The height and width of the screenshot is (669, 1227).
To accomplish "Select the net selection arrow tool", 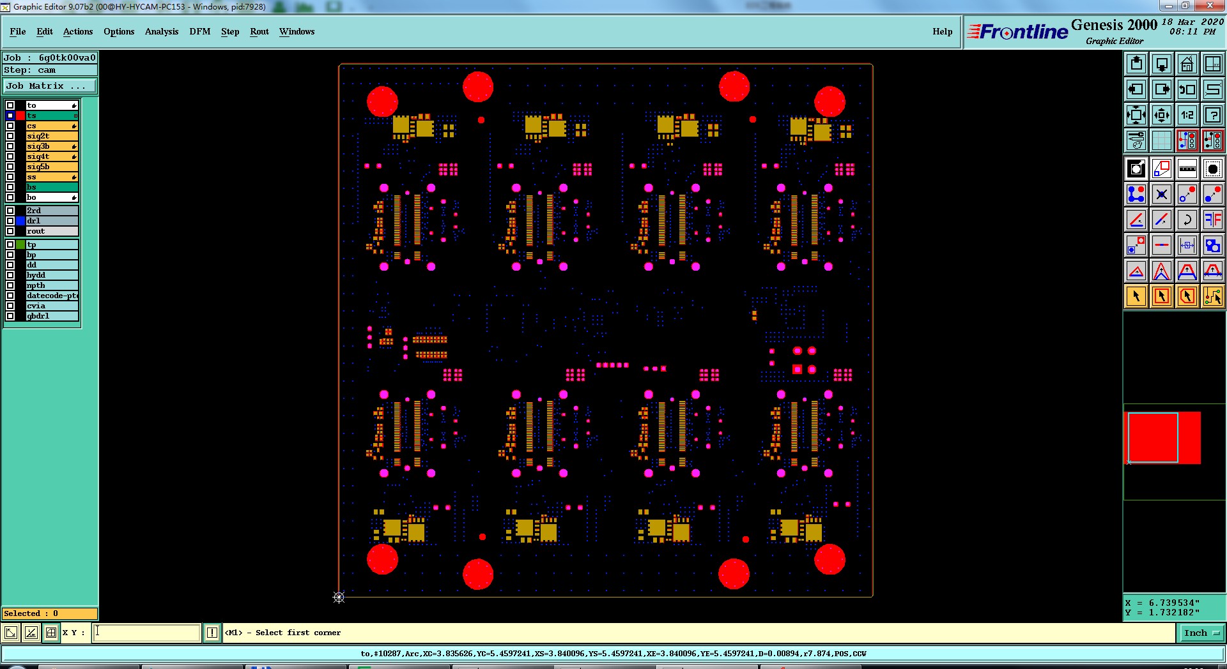I will point(1213,296).
